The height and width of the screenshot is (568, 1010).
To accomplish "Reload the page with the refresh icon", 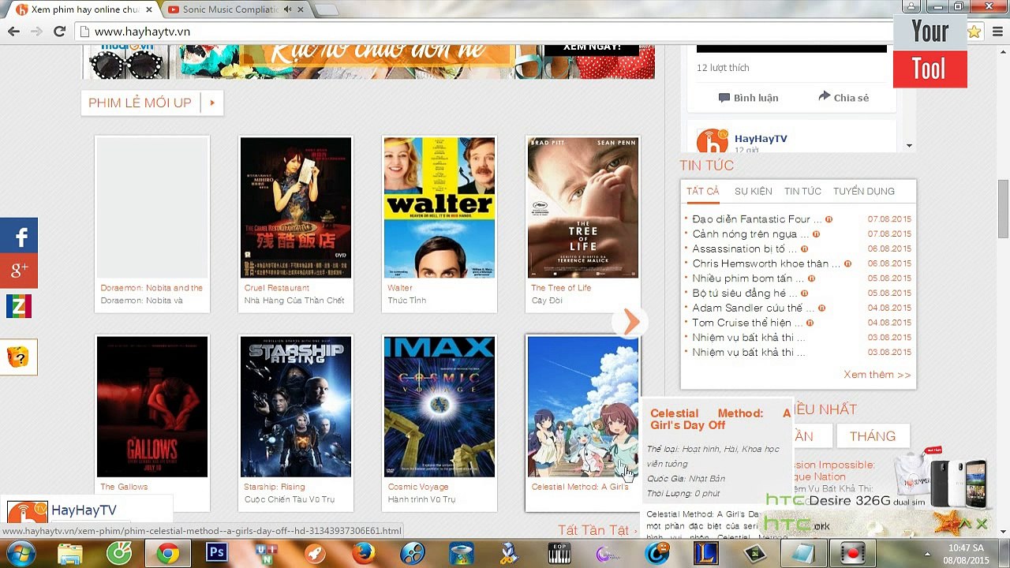I will (59, 32).
